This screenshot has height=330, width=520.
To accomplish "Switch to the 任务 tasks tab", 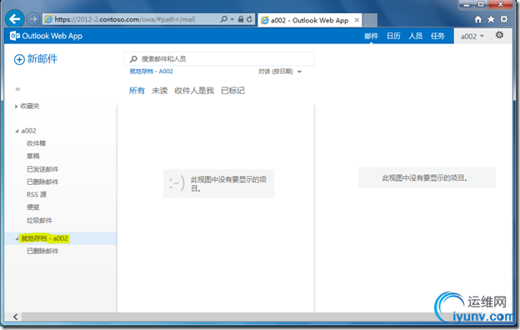I will pyautogui.click(x=437, y=36).
